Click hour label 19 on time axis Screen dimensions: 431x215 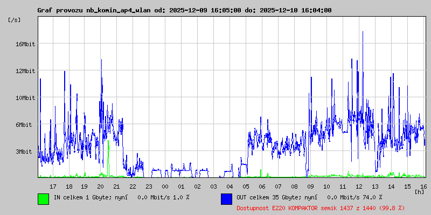84,187
